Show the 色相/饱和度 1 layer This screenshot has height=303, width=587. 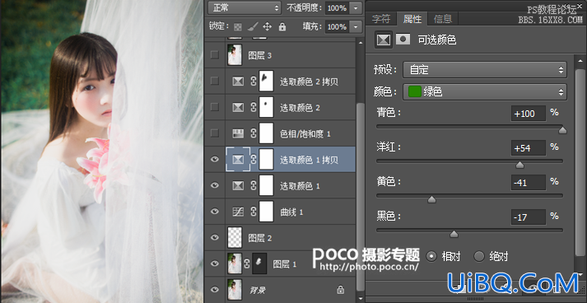pos(215,133)
